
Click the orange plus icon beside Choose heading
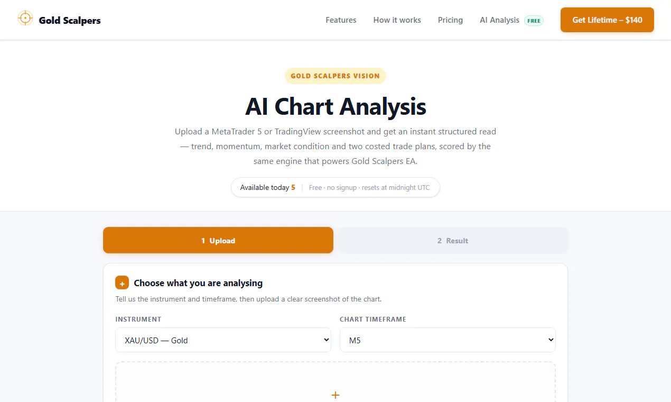[x=122, y=283]
